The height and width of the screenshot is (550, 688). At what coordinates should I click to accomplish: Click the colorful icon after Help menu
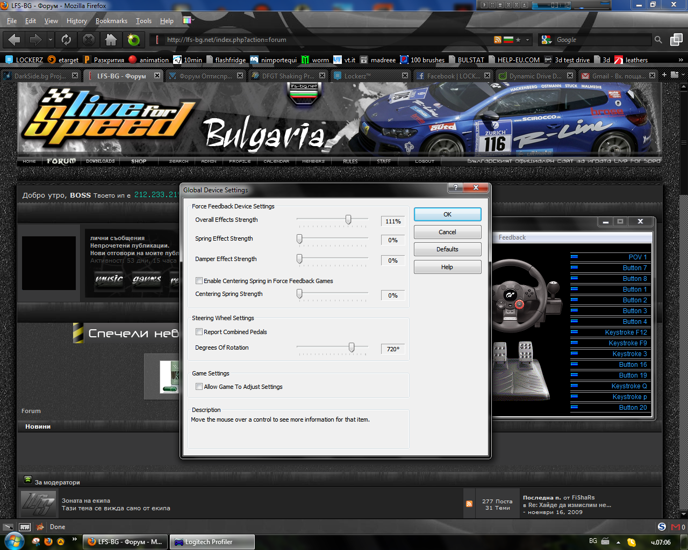point(187,20)
